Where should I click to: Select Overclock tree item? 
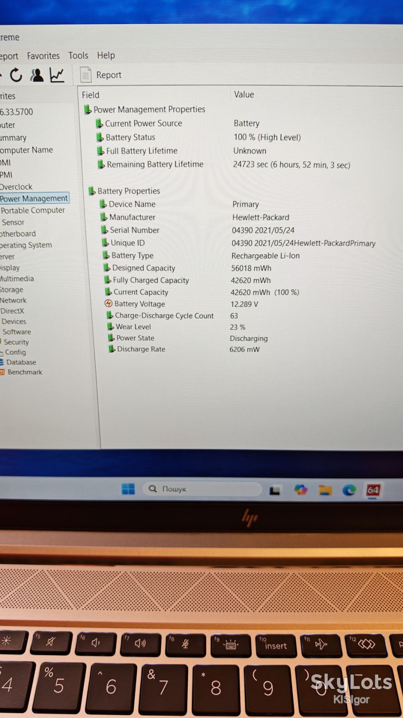(x=16, y=187)
